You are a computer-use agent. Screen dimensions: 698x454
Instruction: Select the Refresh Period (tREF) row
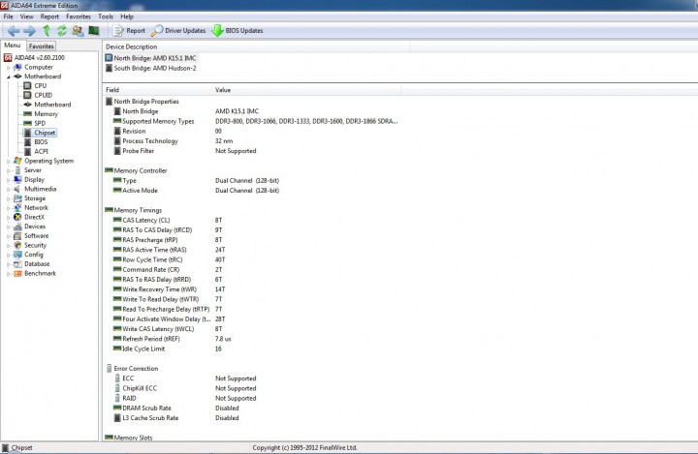tap(173, 339)
